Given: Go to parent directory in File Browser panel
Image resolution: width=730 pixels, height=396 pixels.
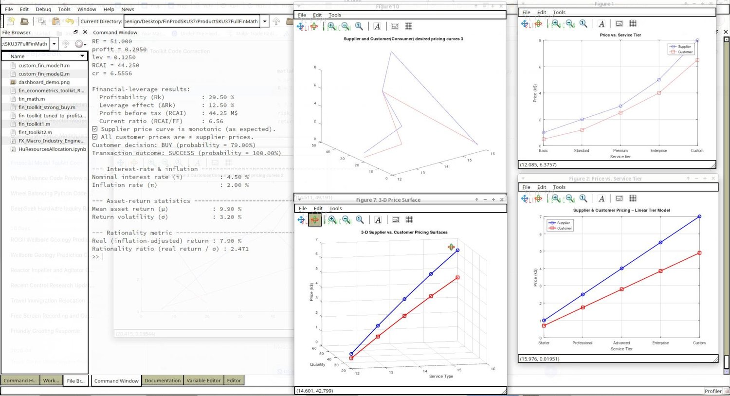Looking at the screenshot, I should [66, 44].
